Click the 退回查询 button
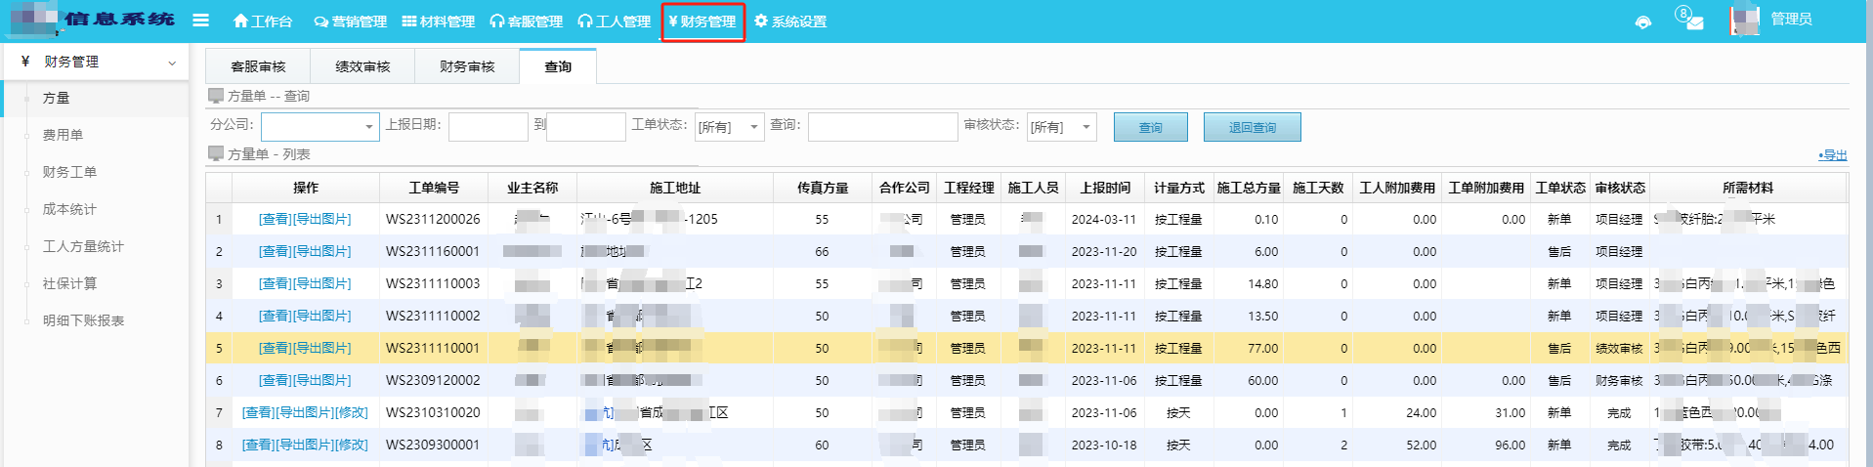 (x=1252, y=127)
